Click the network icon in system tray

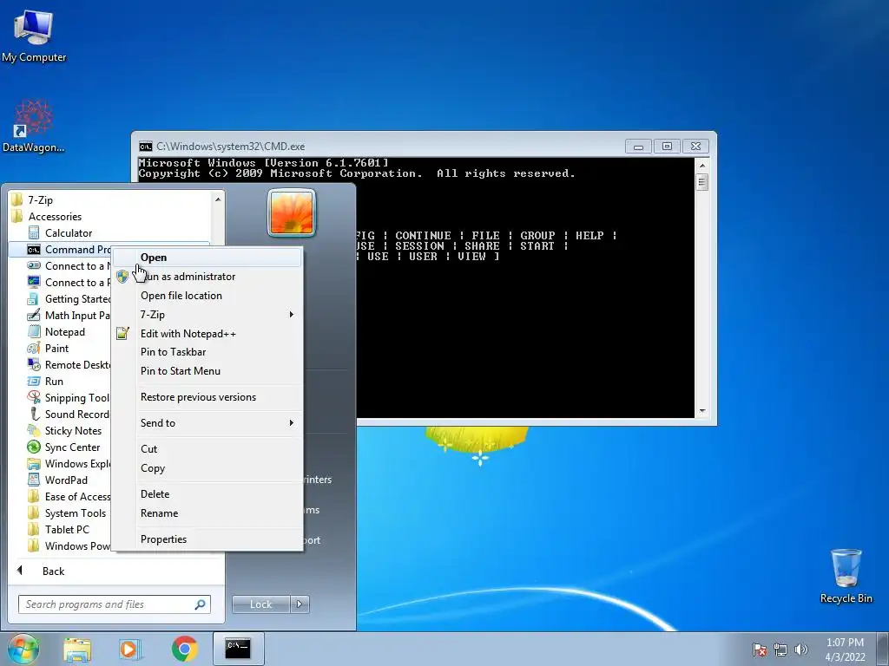coord(780,650)
